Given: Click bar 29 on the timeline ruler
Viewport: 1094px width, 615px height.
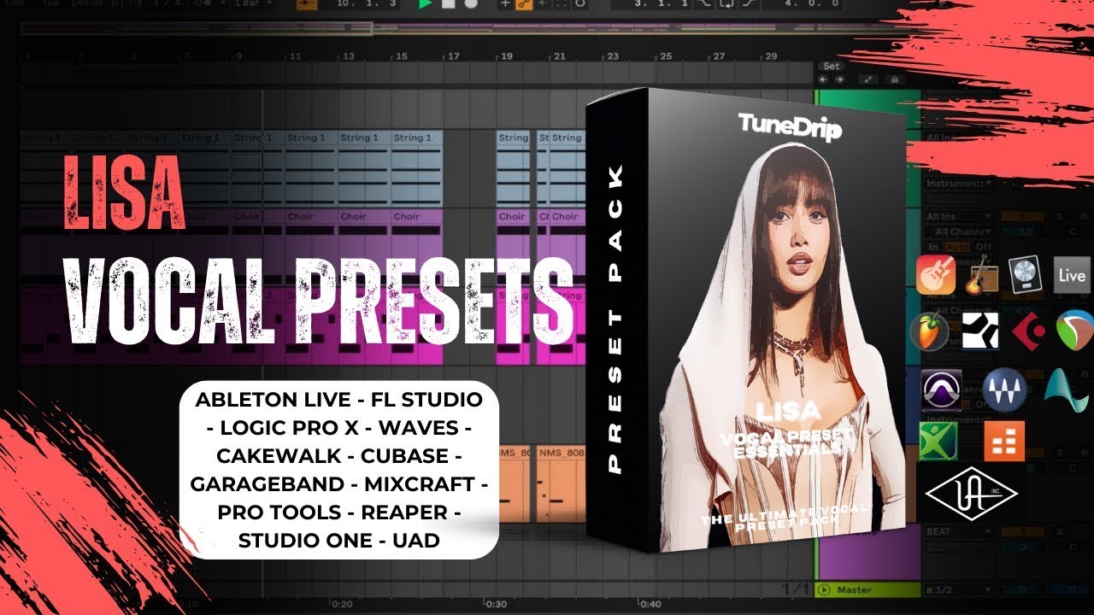Looking at the screenshot, I should pyautogui.click(x=771, y=56).
